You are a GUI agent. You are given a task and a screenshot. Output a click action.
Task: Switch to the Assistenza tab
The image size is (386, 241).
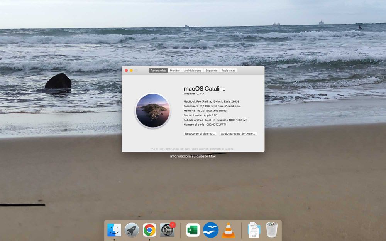229,71
